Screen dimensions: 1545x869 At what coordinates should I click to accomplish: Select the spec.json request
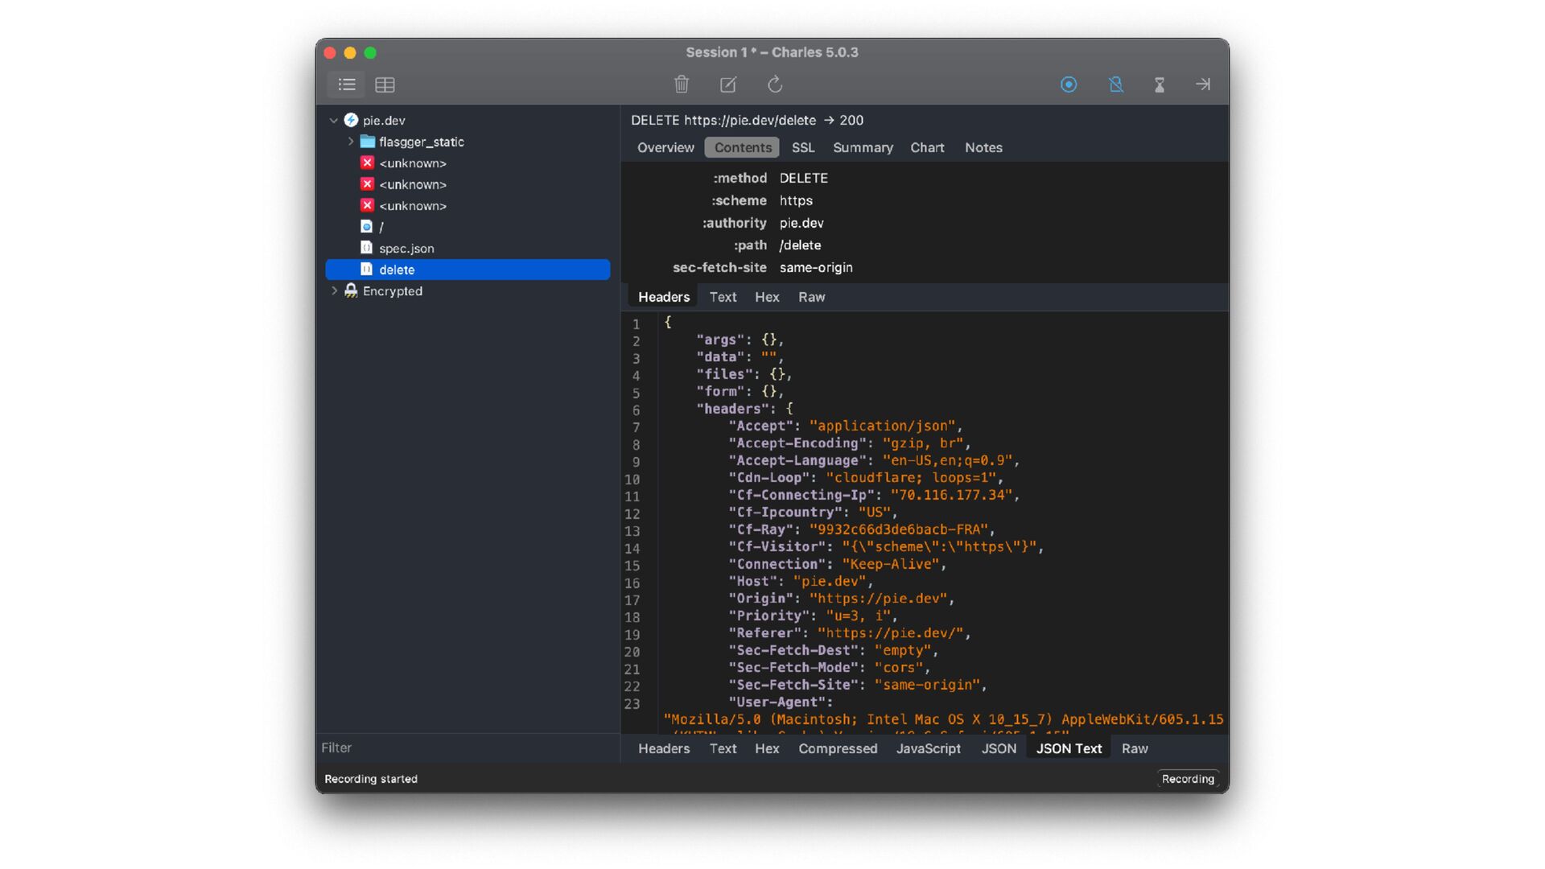406,249
